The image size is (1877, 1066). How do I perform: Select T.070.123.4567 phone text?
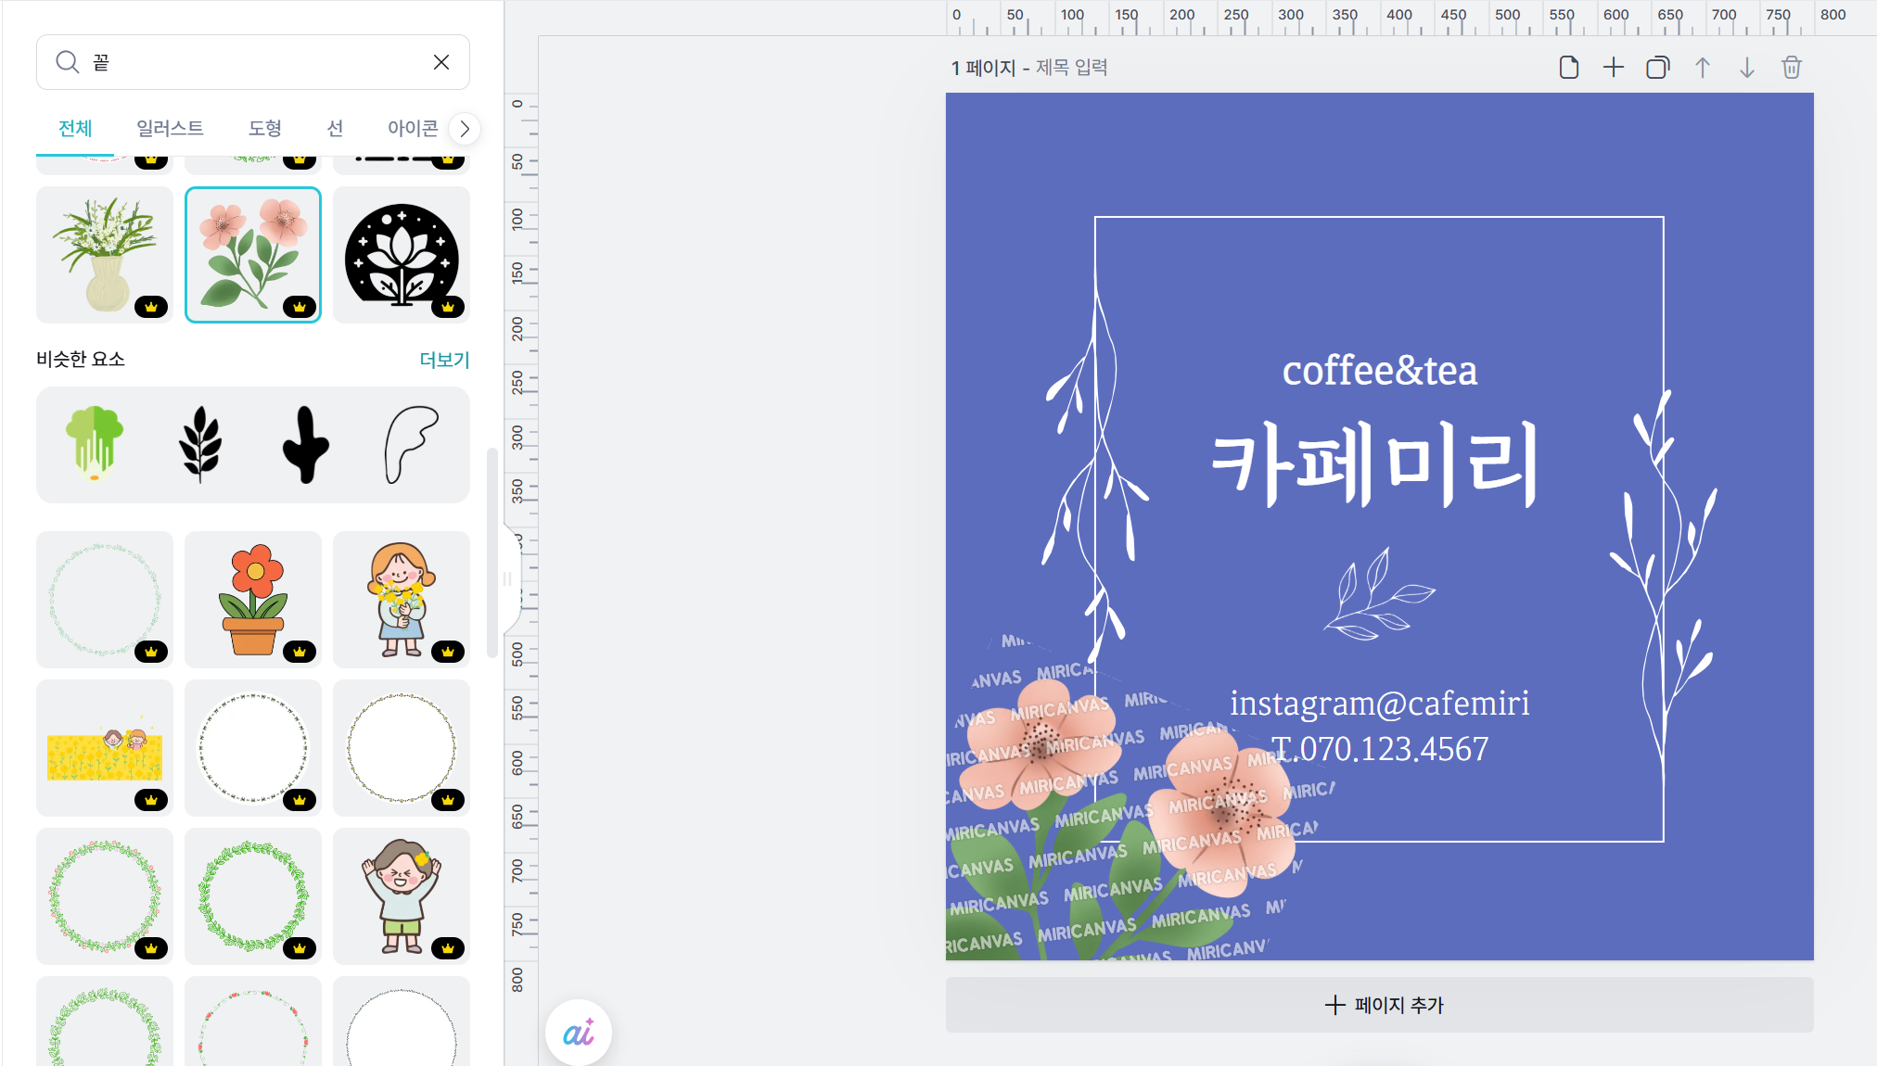1380,749
